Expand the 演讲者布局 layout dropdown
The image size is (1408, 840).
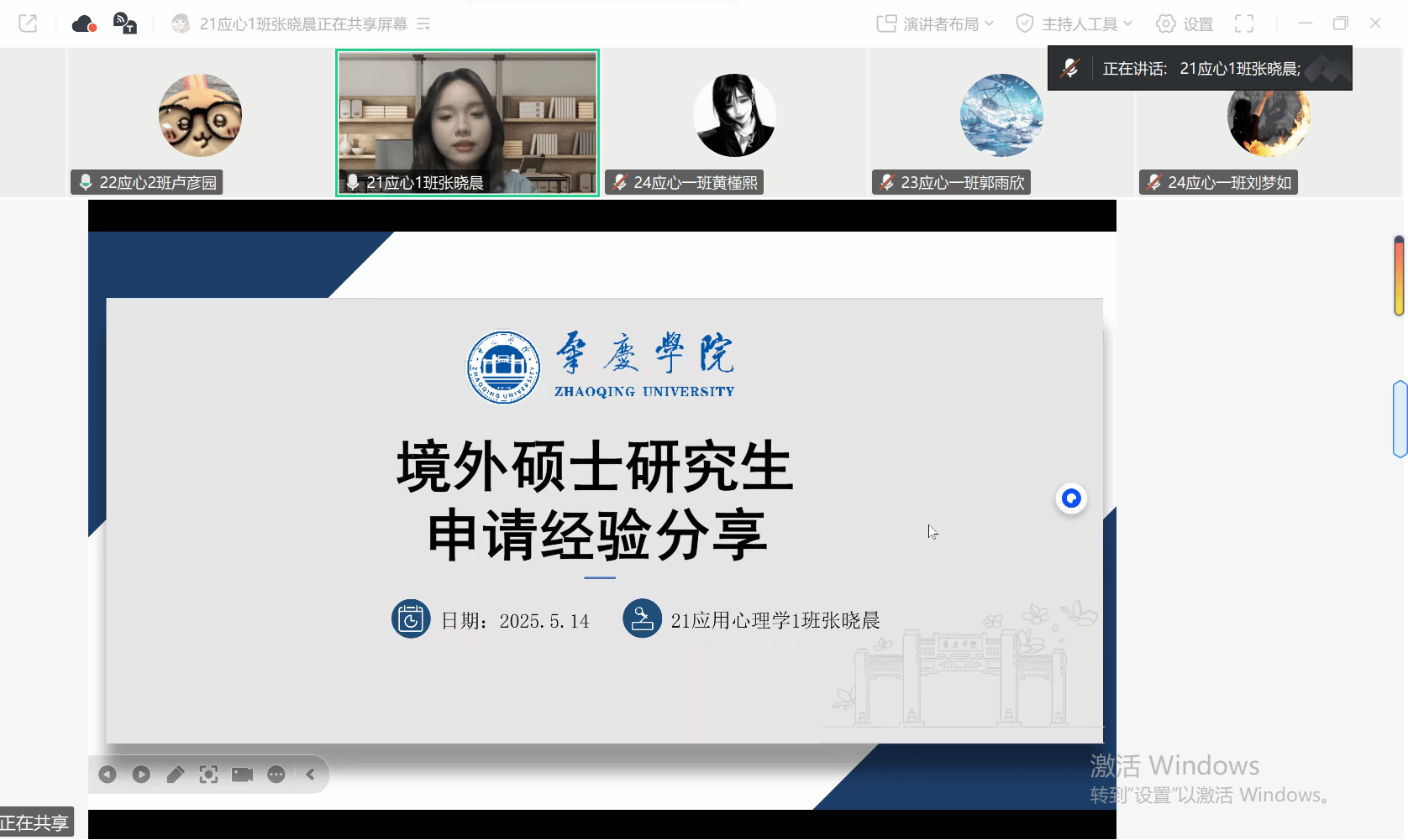click(x=935, y=23)
